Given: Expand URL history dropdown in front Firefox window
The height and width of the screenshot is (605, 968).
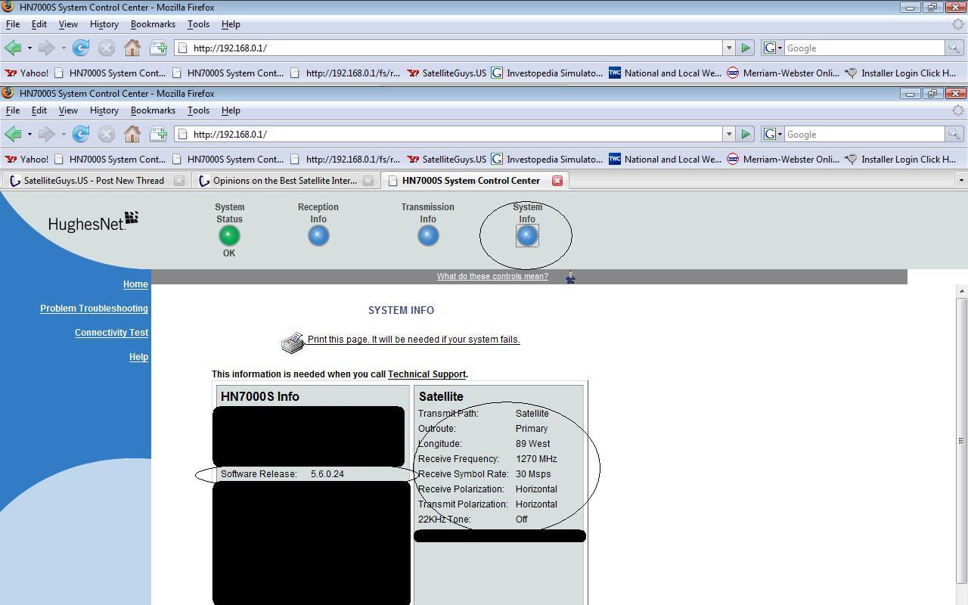Looking at the screenshot, I should (x=728, y=134).
